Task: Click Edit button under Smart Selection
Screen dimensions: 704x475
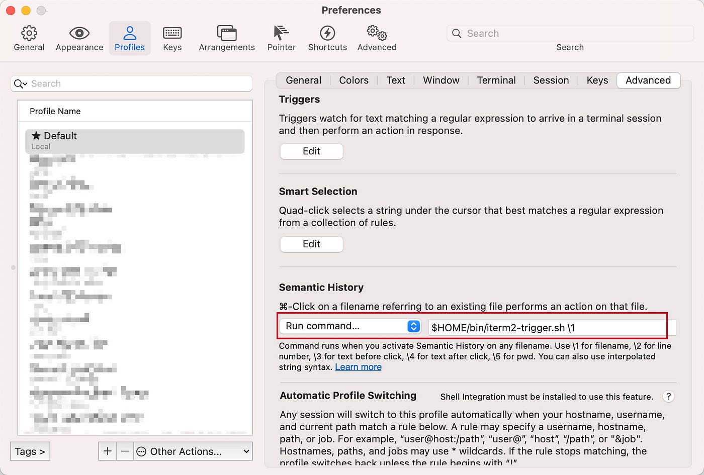Action: (311, 244)
